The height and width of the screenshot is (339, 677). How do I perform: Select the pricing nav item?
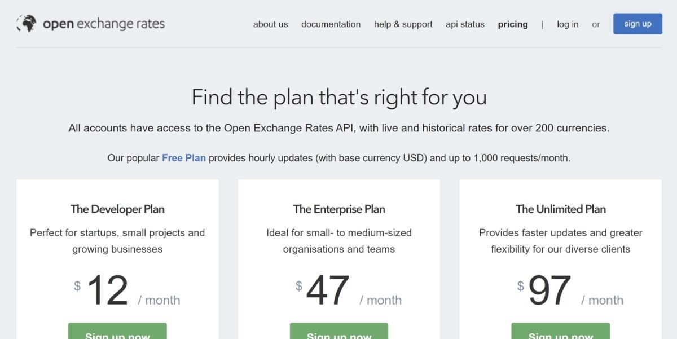(513, 24)
